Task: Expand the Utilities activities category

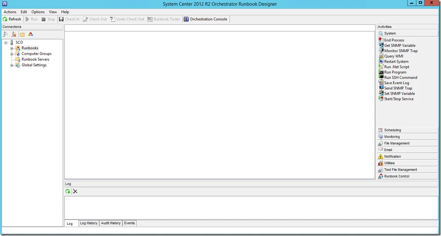Action: [408, 163]
